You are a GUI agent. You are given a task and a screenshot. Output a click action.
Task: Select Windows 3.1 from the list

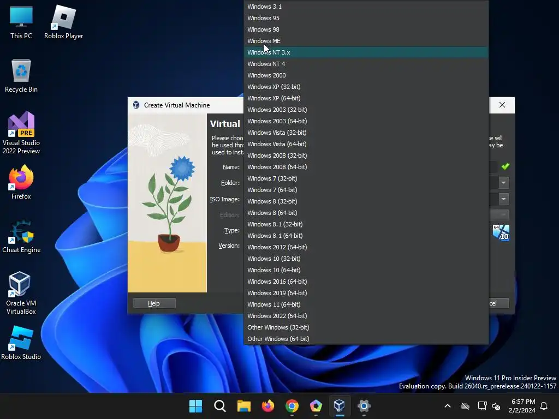click(366, 7)
